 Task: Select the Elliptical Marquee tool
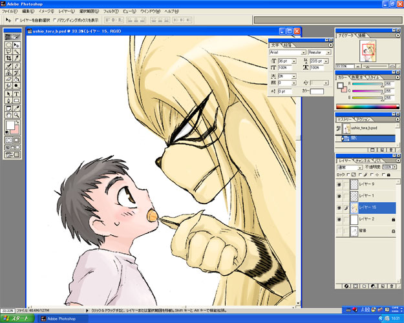coord(8,45)
